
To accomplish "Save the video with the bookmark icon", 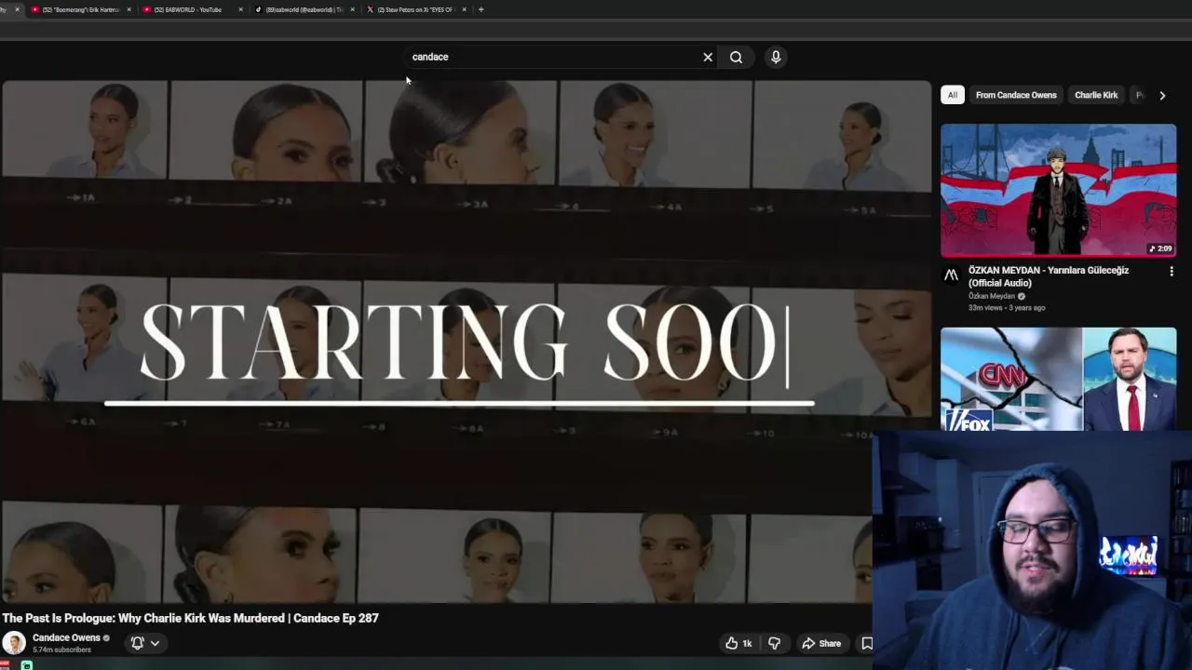I will [x=866, y=643].
